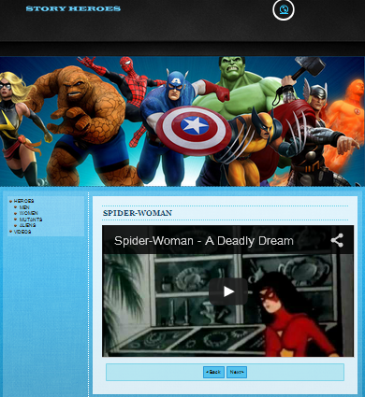Open the VIDEOS menu item
This screenshot has height=397, width=365.
pos(22,232)
